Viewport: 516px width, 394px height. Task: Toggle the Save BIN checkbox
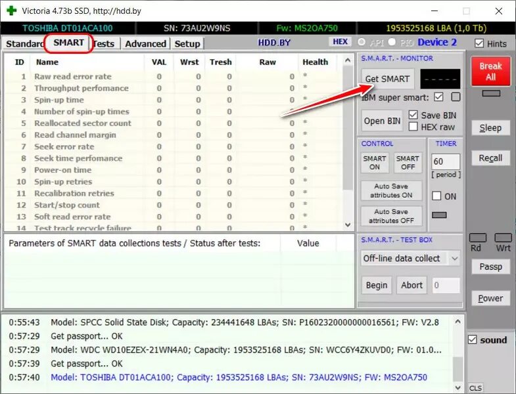[x=413, y=115]
